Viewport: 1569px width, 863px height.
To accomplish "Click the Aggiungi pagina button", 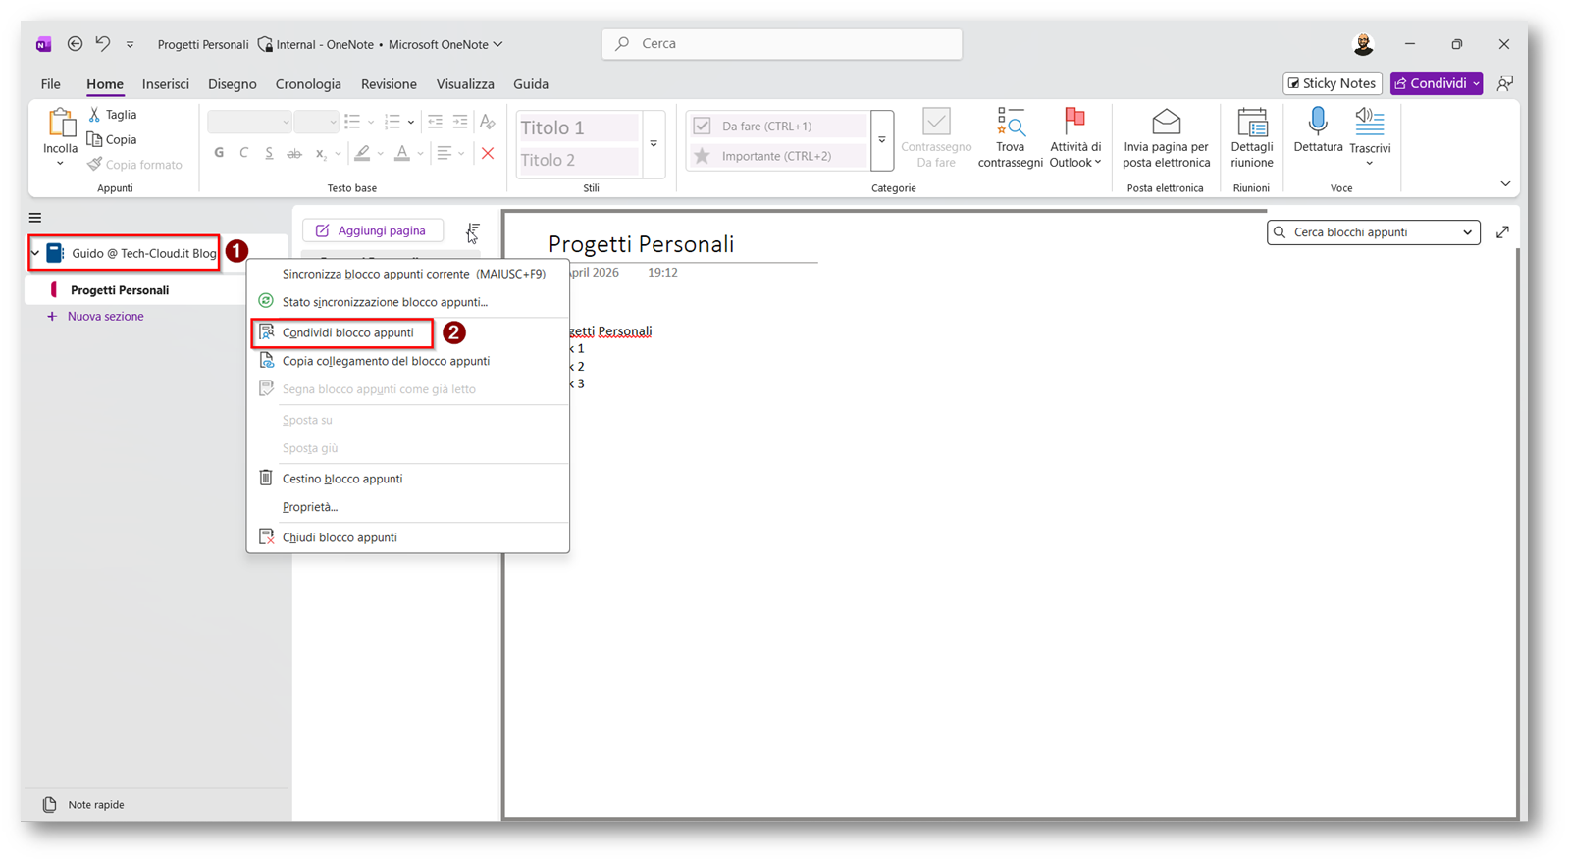I will pos(372,230).
